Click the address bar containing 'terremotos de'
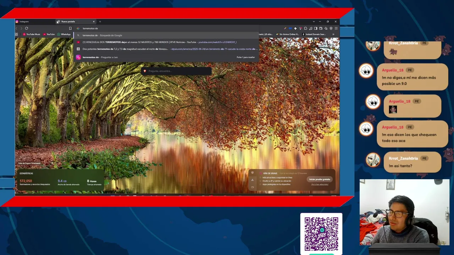 (167, 28)
